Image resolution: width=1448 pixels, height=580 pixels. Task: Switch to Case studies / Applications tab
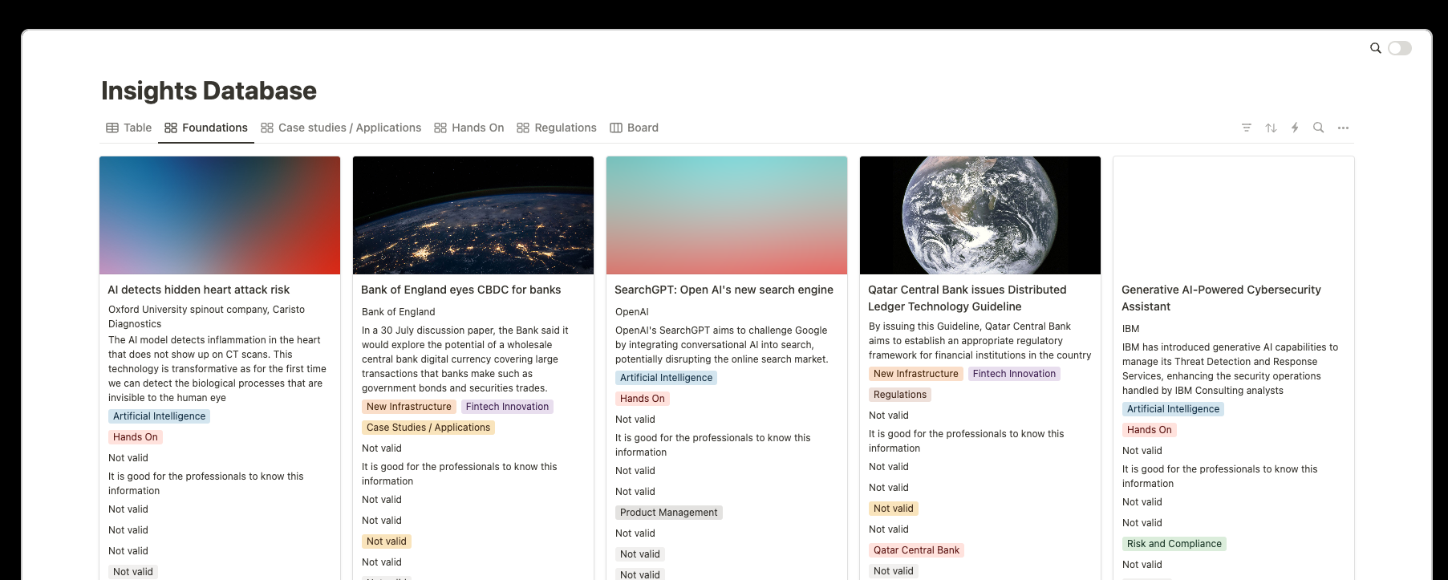click(x=341, y=128)
